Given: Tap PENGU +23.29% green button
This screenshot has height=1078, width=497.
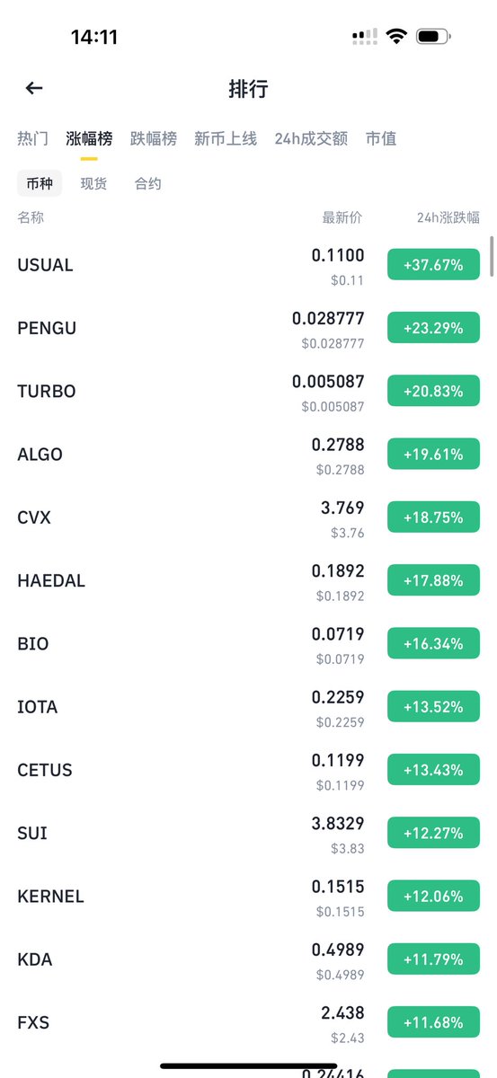Looking at the screenshot, I should point(434,328).
